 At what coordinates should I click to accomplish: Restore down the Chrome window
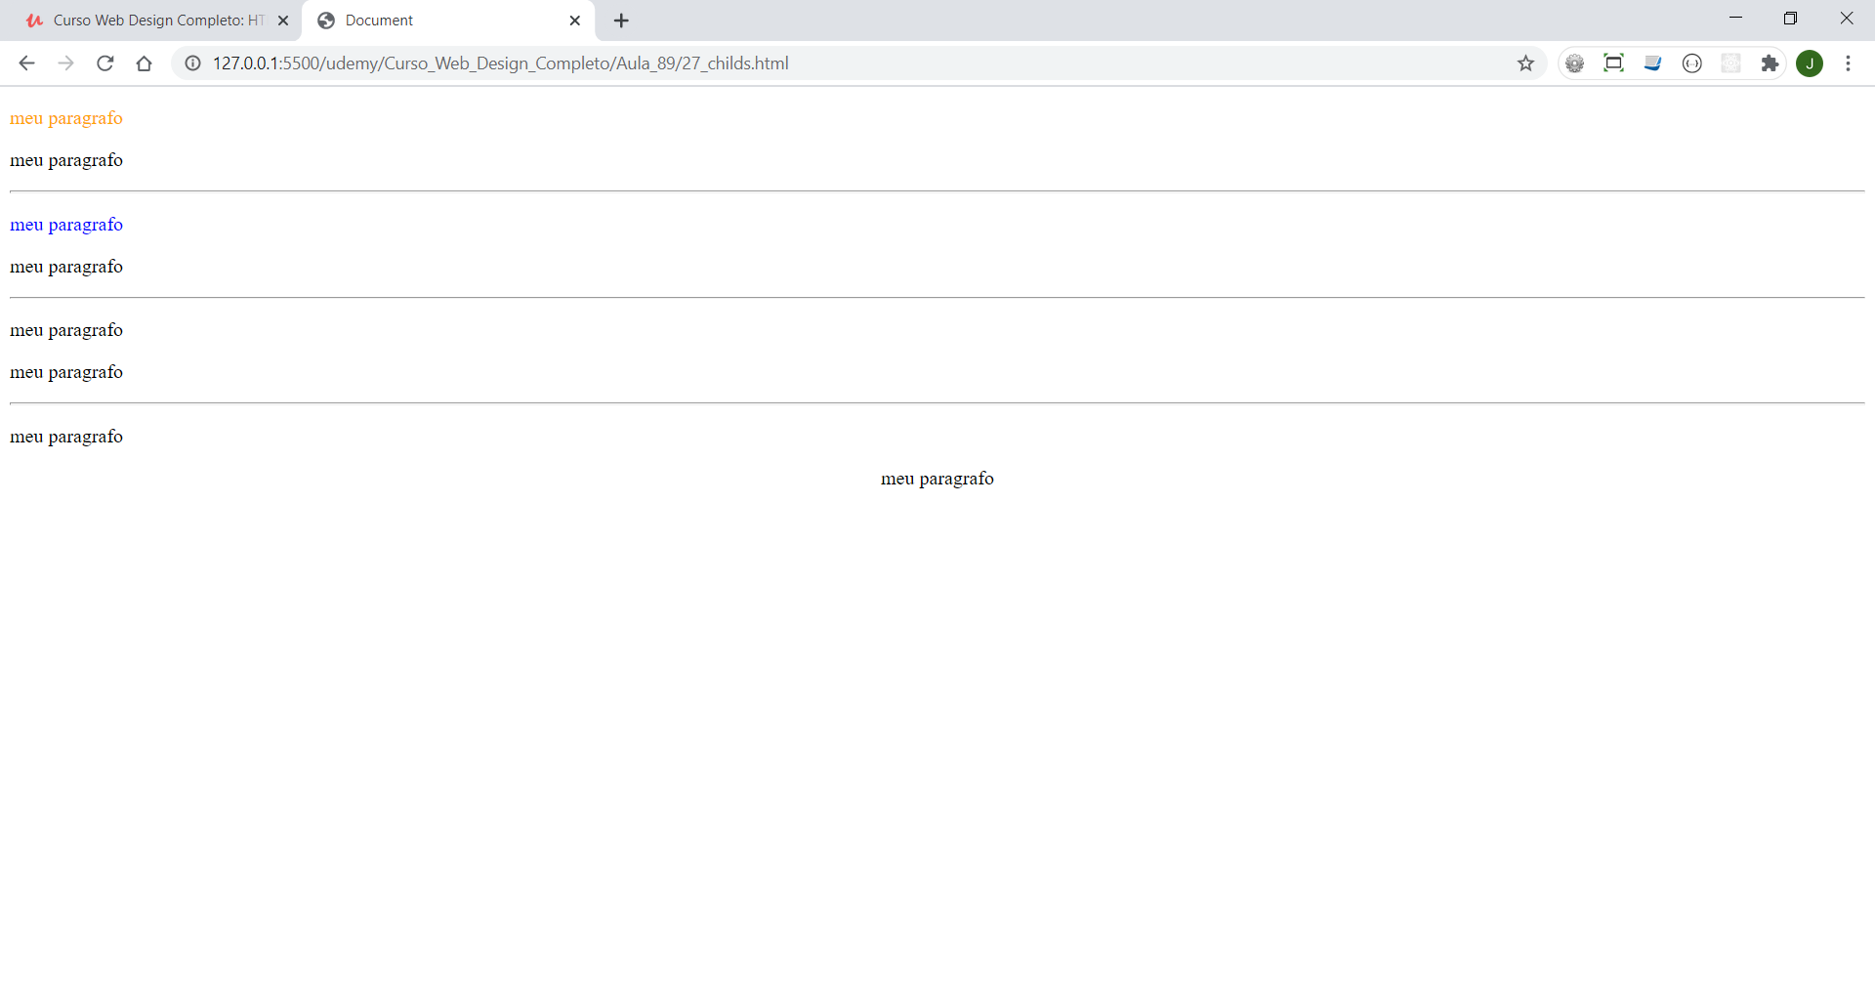coord(1790,19)
